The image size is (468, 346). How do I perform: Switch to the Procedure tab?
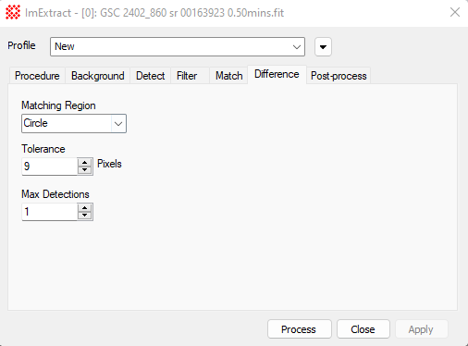tap(37, 76)
